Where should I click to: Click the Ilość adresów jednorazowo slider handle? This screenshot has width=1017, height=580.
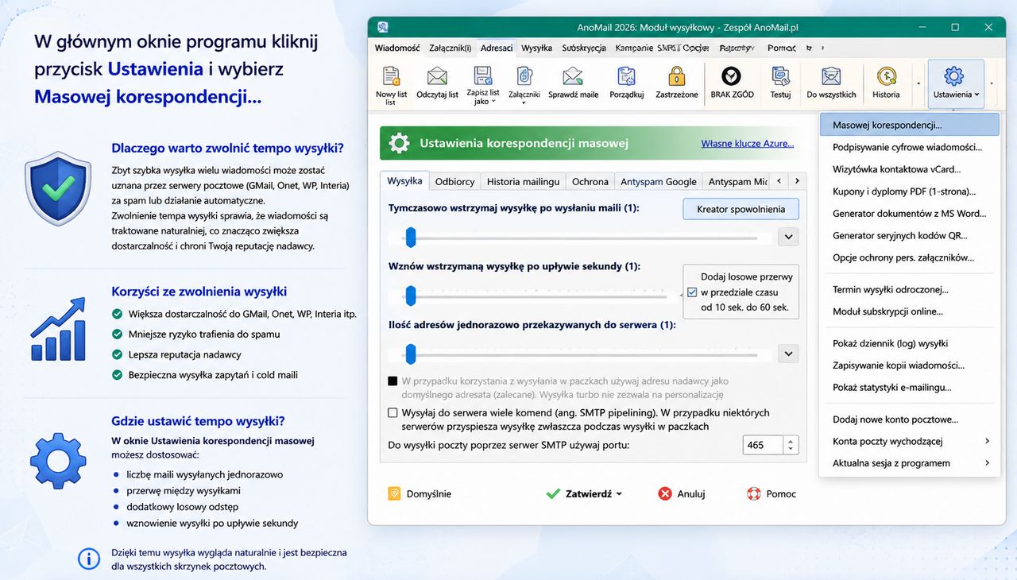point(411,354)
